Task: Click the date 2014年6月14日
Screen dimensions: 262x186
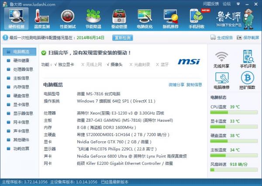Action: tap(90, 38)
